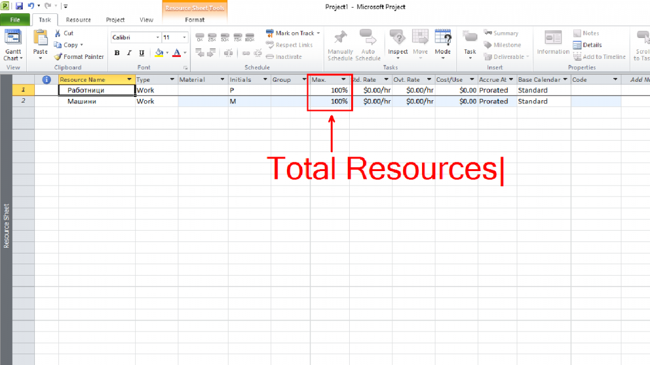650x365 pixels.
Task: Toggle Underline font formatting
Action: (142, 53)
